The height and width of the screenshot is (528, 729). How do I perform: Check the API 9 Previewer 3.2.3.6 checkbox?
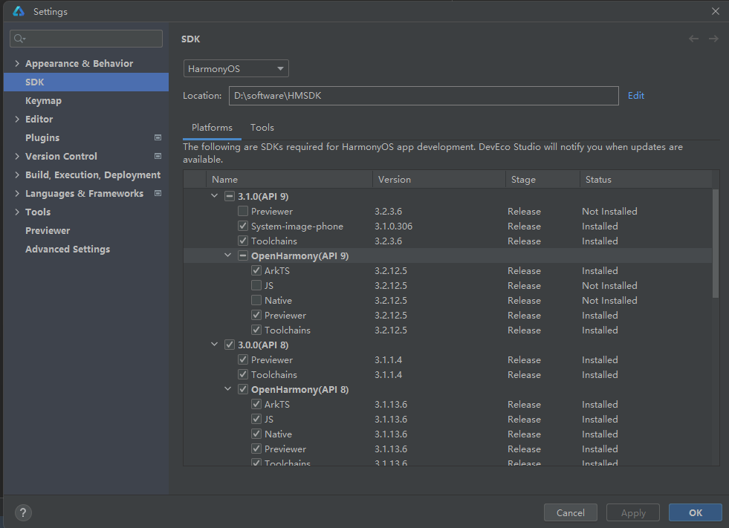(x=243, y=211)
